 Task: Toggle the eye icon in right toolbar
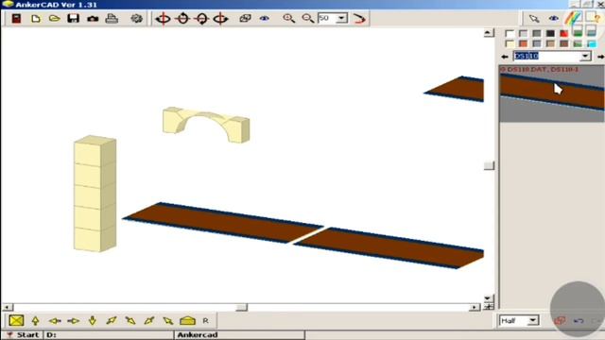tap(554, 19)
